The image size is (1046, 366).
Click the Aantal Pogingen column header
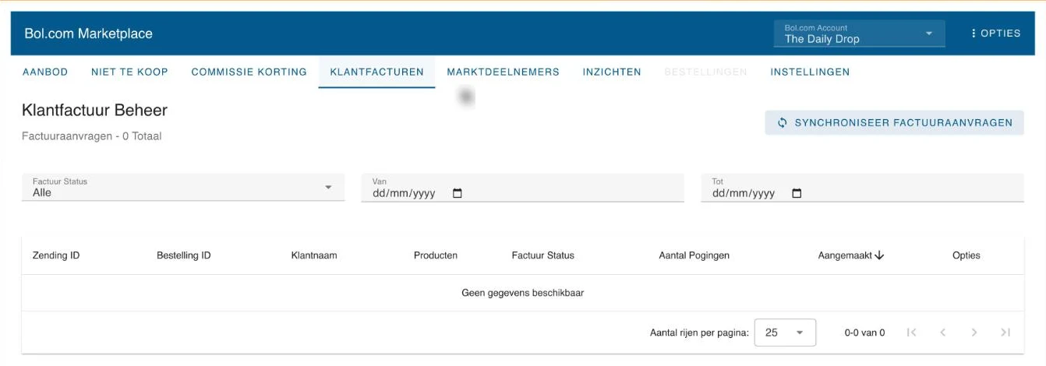[x=694, y=255]
